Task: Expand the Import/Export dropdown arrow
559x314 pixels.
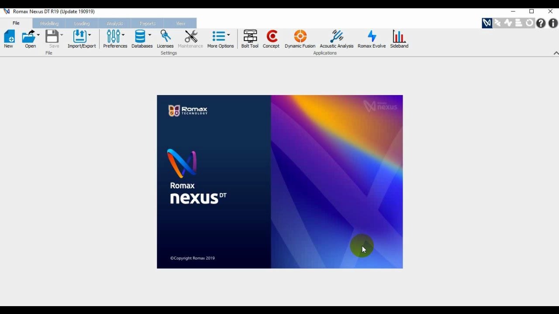Action: (x=90, y=35)
